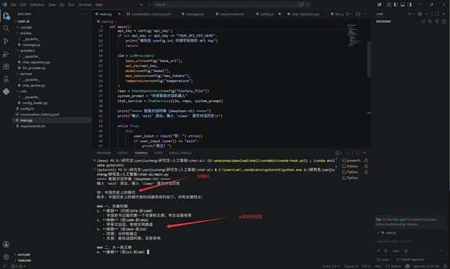Switch to the PROBLEMS panel tab
450x269 pixels.
[104, 153]
